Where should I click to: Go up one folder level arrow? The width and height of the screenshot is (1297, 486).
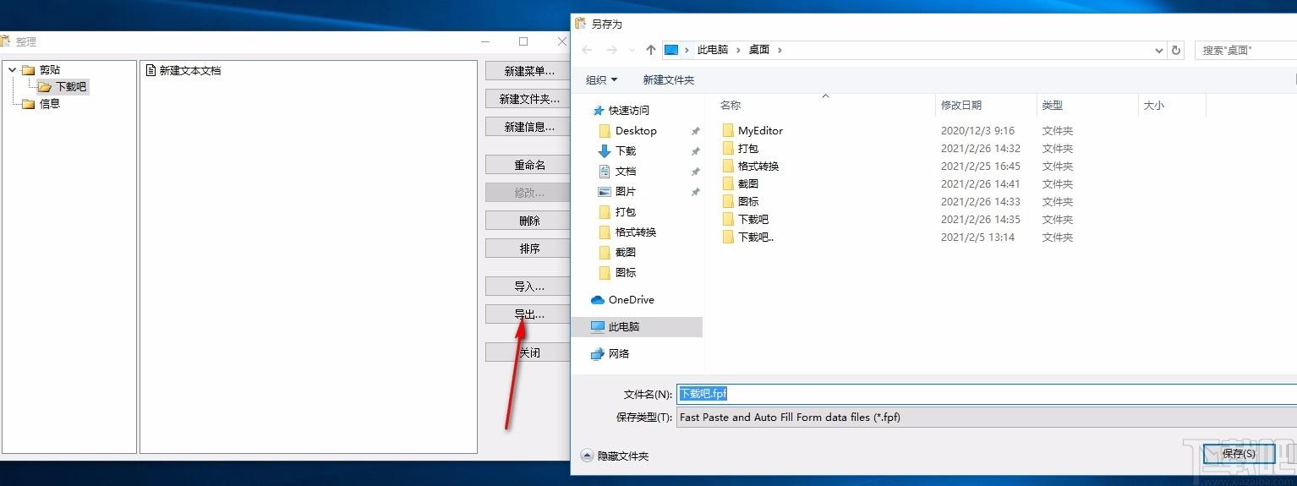pos(650,50)
